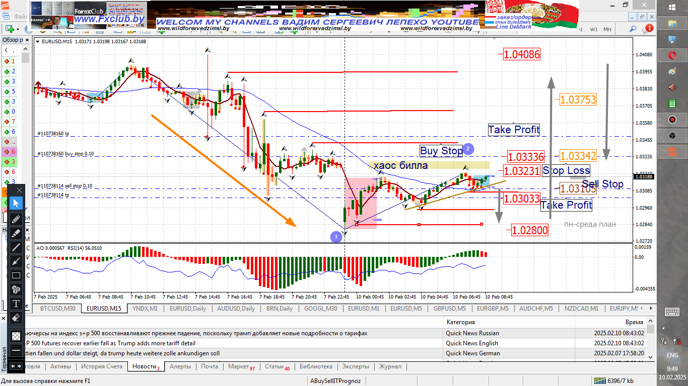Open the Opera browser taskbar icon
Viewport: 688px width, 386px height.
point(672,55)
